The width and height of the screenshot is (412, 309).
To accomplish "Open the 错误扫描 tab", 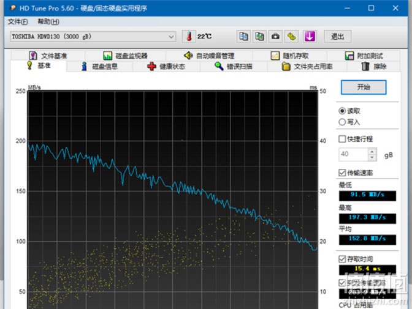I will [x=234, y=66].
